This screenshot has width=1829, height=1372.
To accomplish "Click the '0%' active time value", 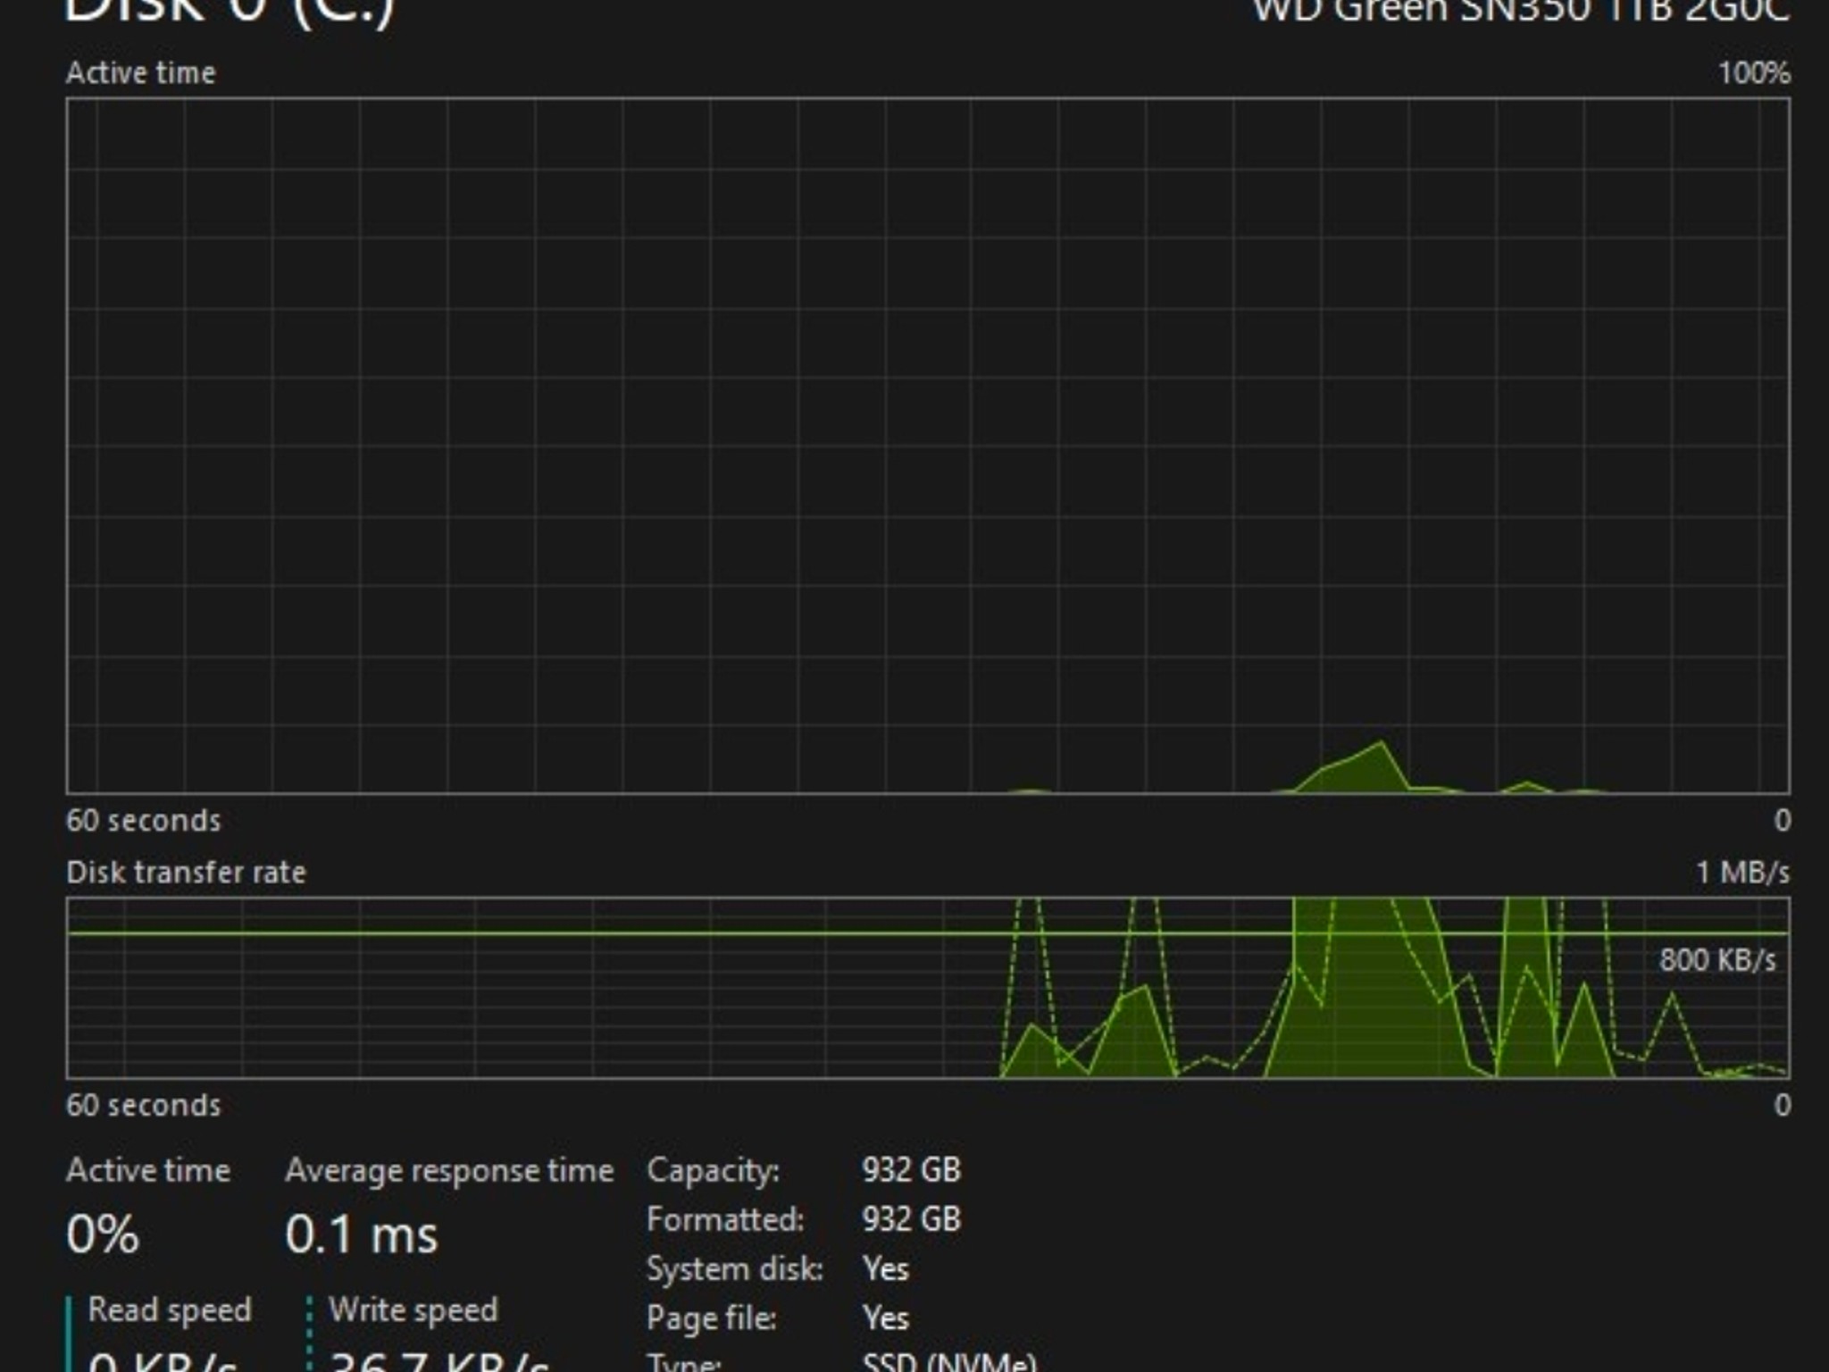I will 103,1234.
